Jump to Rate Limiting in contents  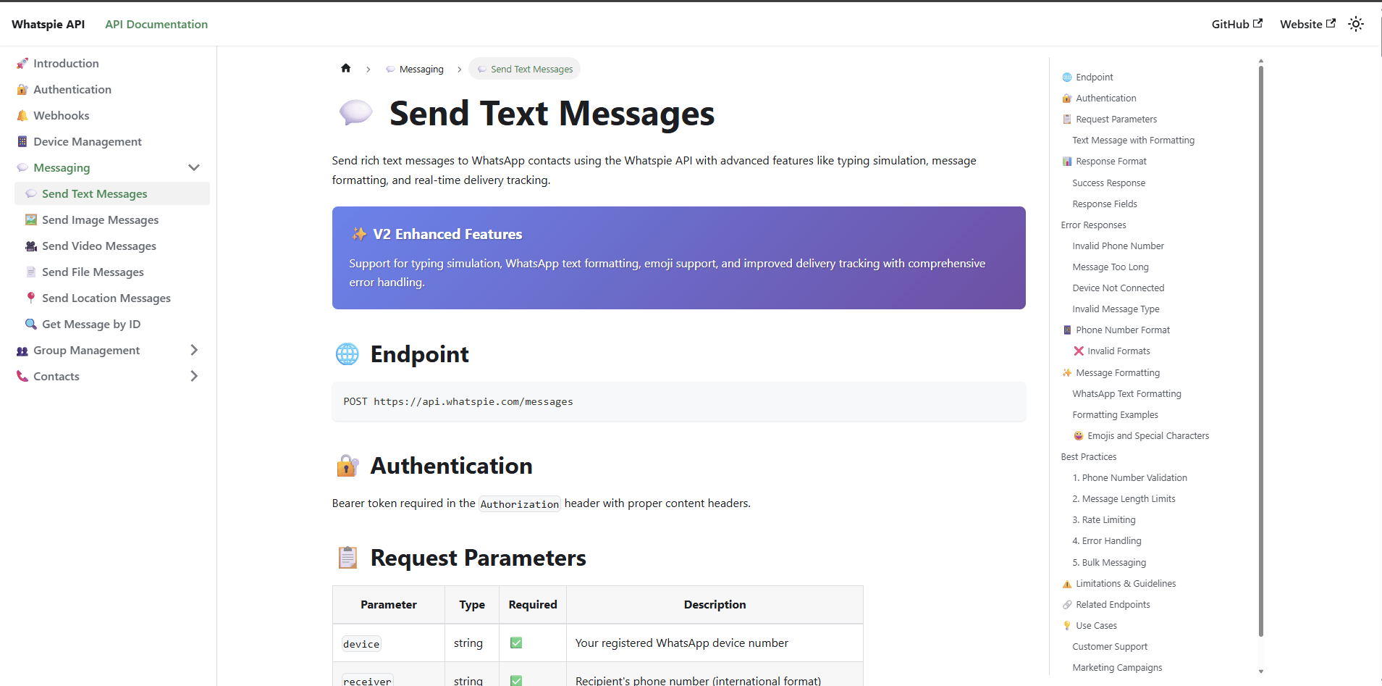(x=1104, y=520)
